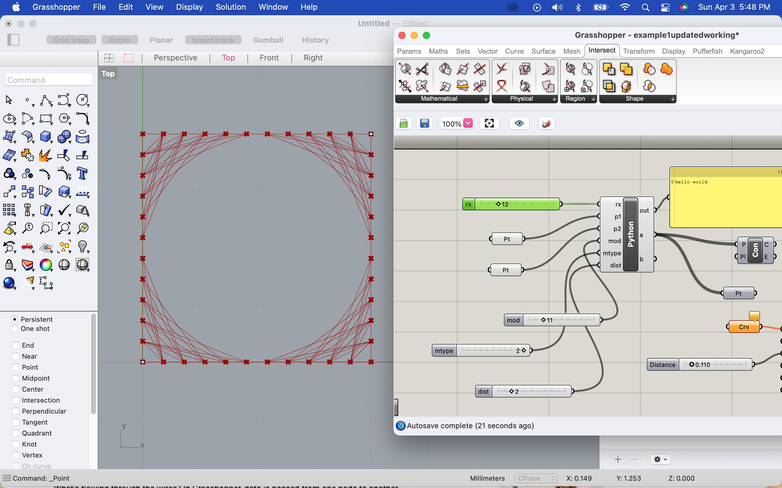
Task: Switch to the Kangaroo2 tab
Action: tap(747, 51)
